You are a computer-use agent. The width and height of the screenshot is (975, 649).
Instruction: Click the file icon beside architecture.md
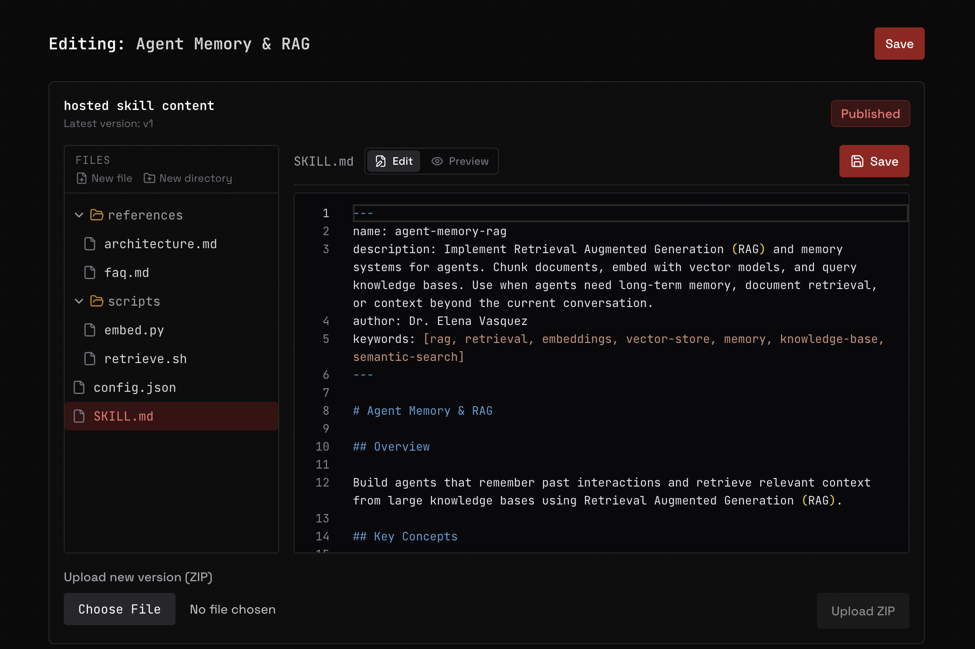click(90, 244)
